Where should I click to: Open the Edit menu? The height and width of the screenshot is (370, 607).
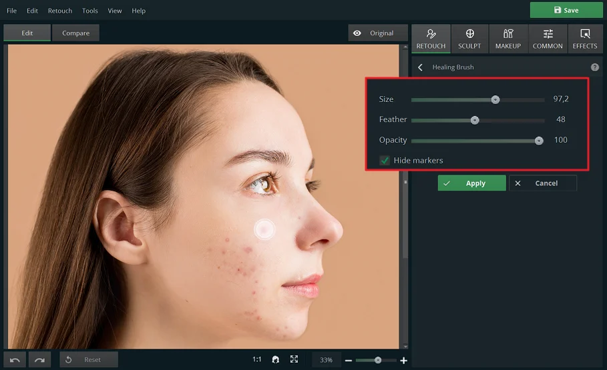32,11
